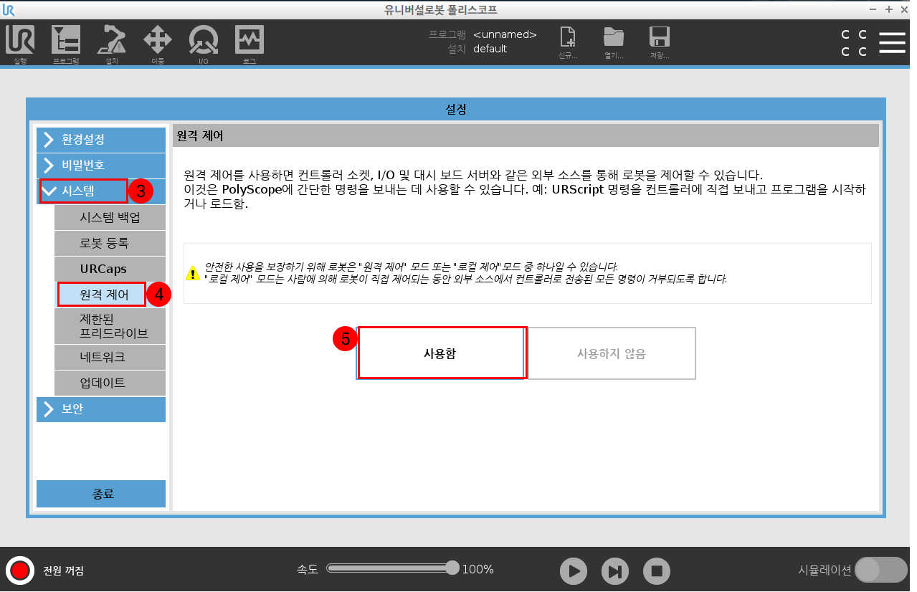
Task: Click the 원격 제어 panel heading
Action: tap(200, 135)
